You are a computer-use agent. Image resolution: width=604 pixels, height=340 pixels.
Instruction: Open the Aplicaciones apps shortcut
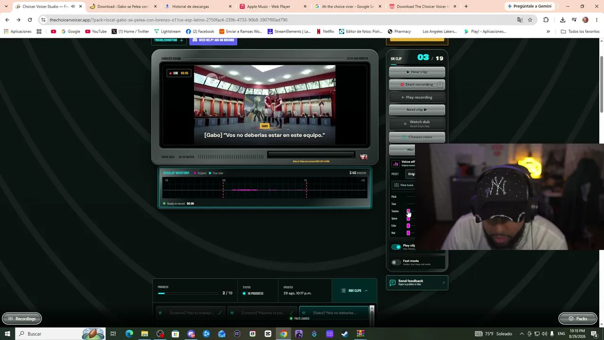pyautogui.click(x=17, y=32)
